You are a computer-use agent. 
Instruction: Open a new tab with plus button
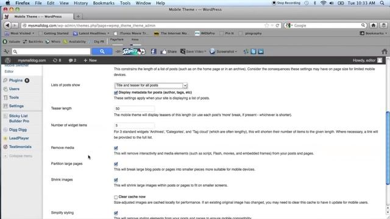tap(78, 16)
